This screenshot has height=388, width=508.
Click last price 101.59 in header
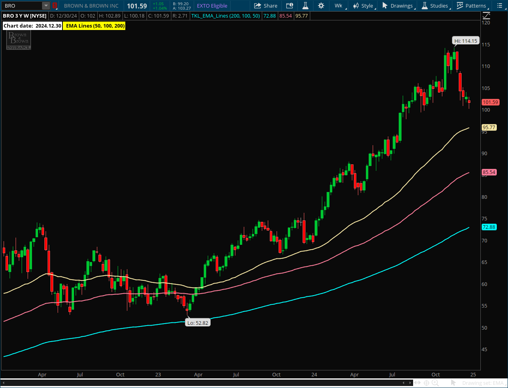(x=137, y=6)
